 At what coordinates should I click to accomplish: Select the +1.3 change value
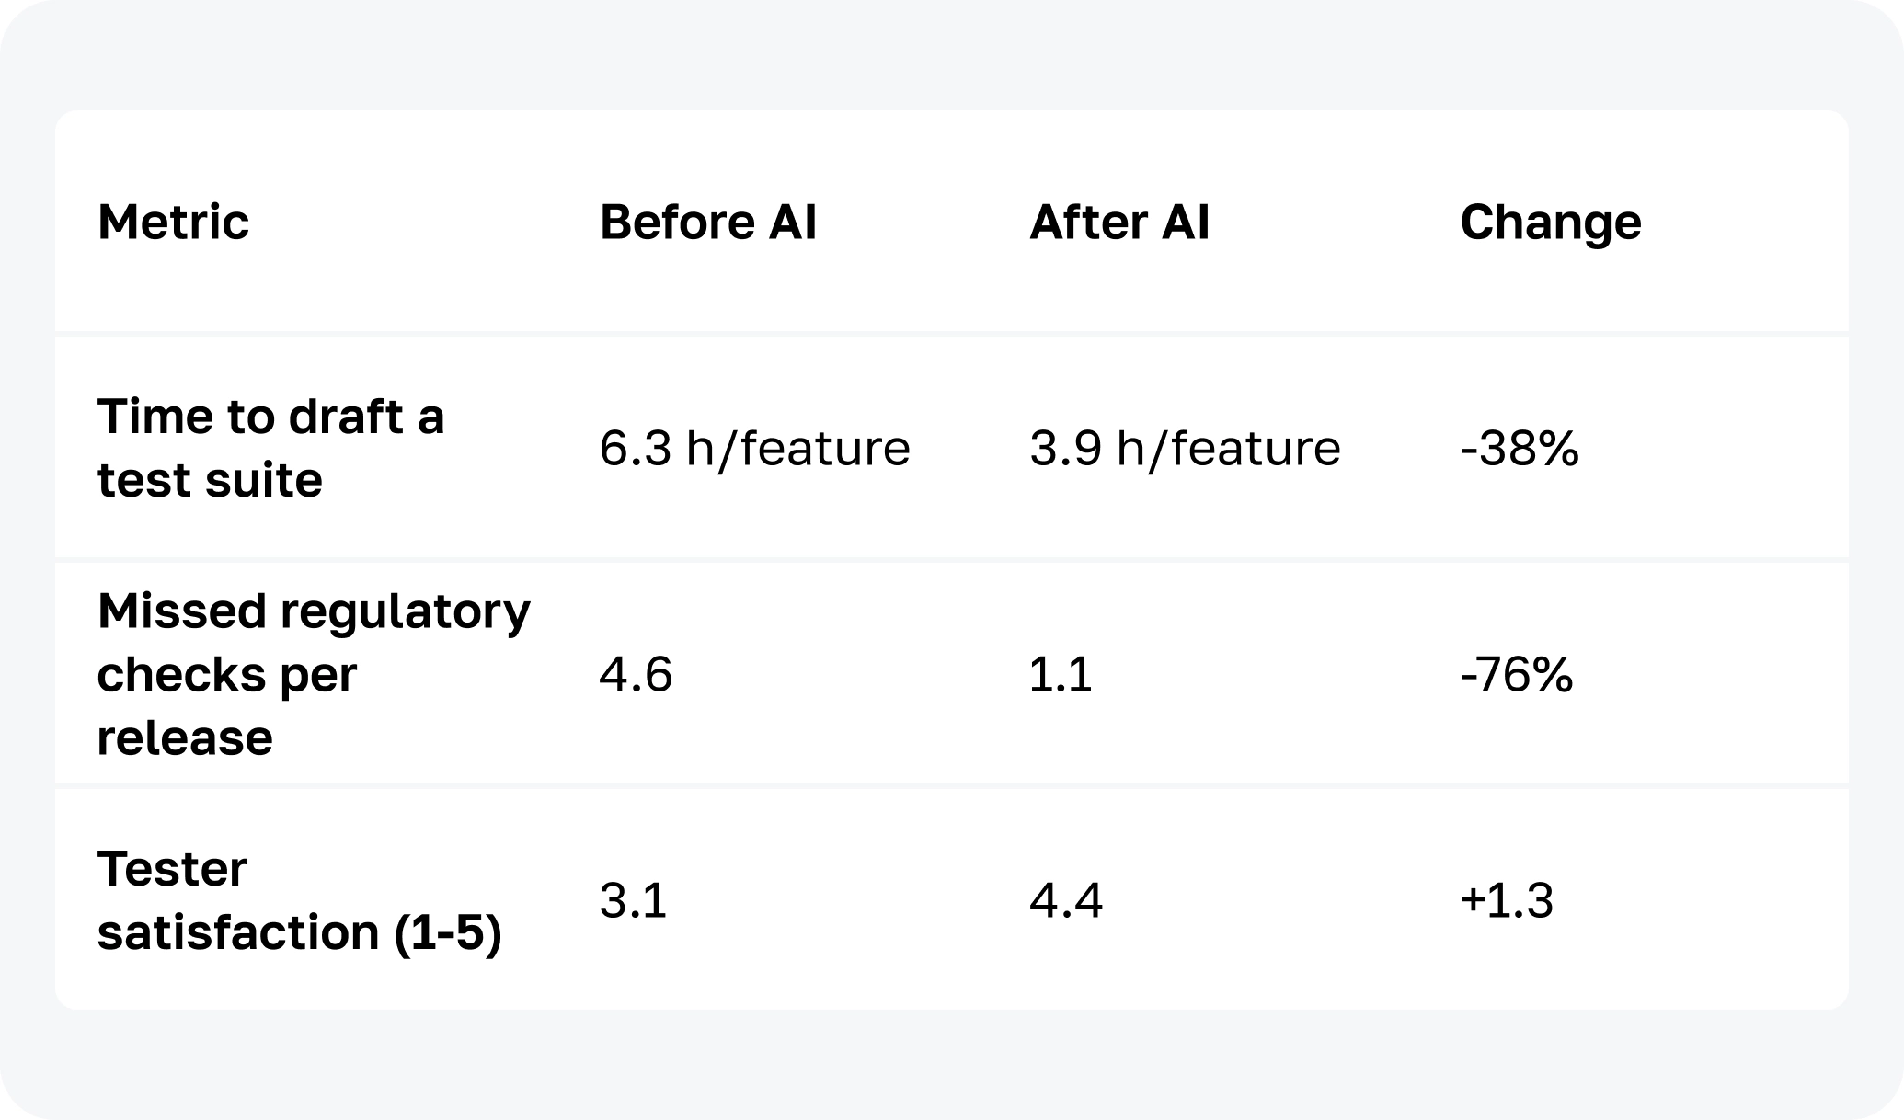[1506, 900]
